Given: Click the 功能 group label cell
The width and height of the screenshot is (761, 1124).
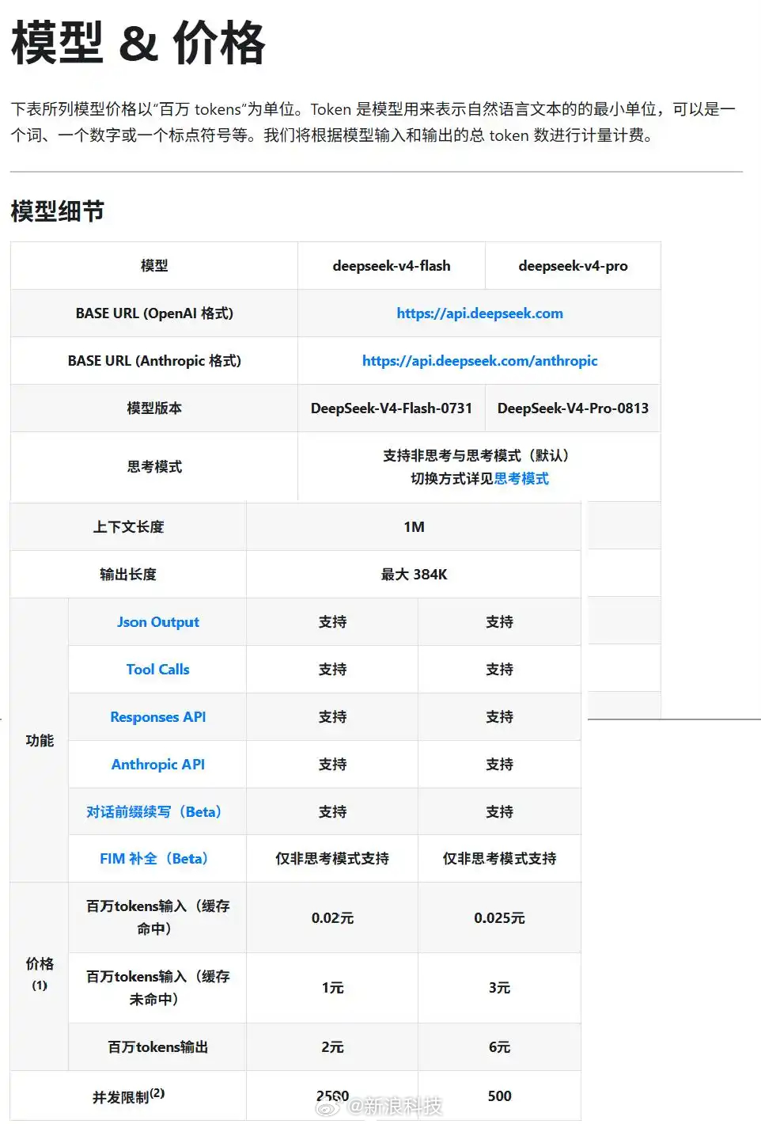Looking at the screenshot, I should (40, 740).
